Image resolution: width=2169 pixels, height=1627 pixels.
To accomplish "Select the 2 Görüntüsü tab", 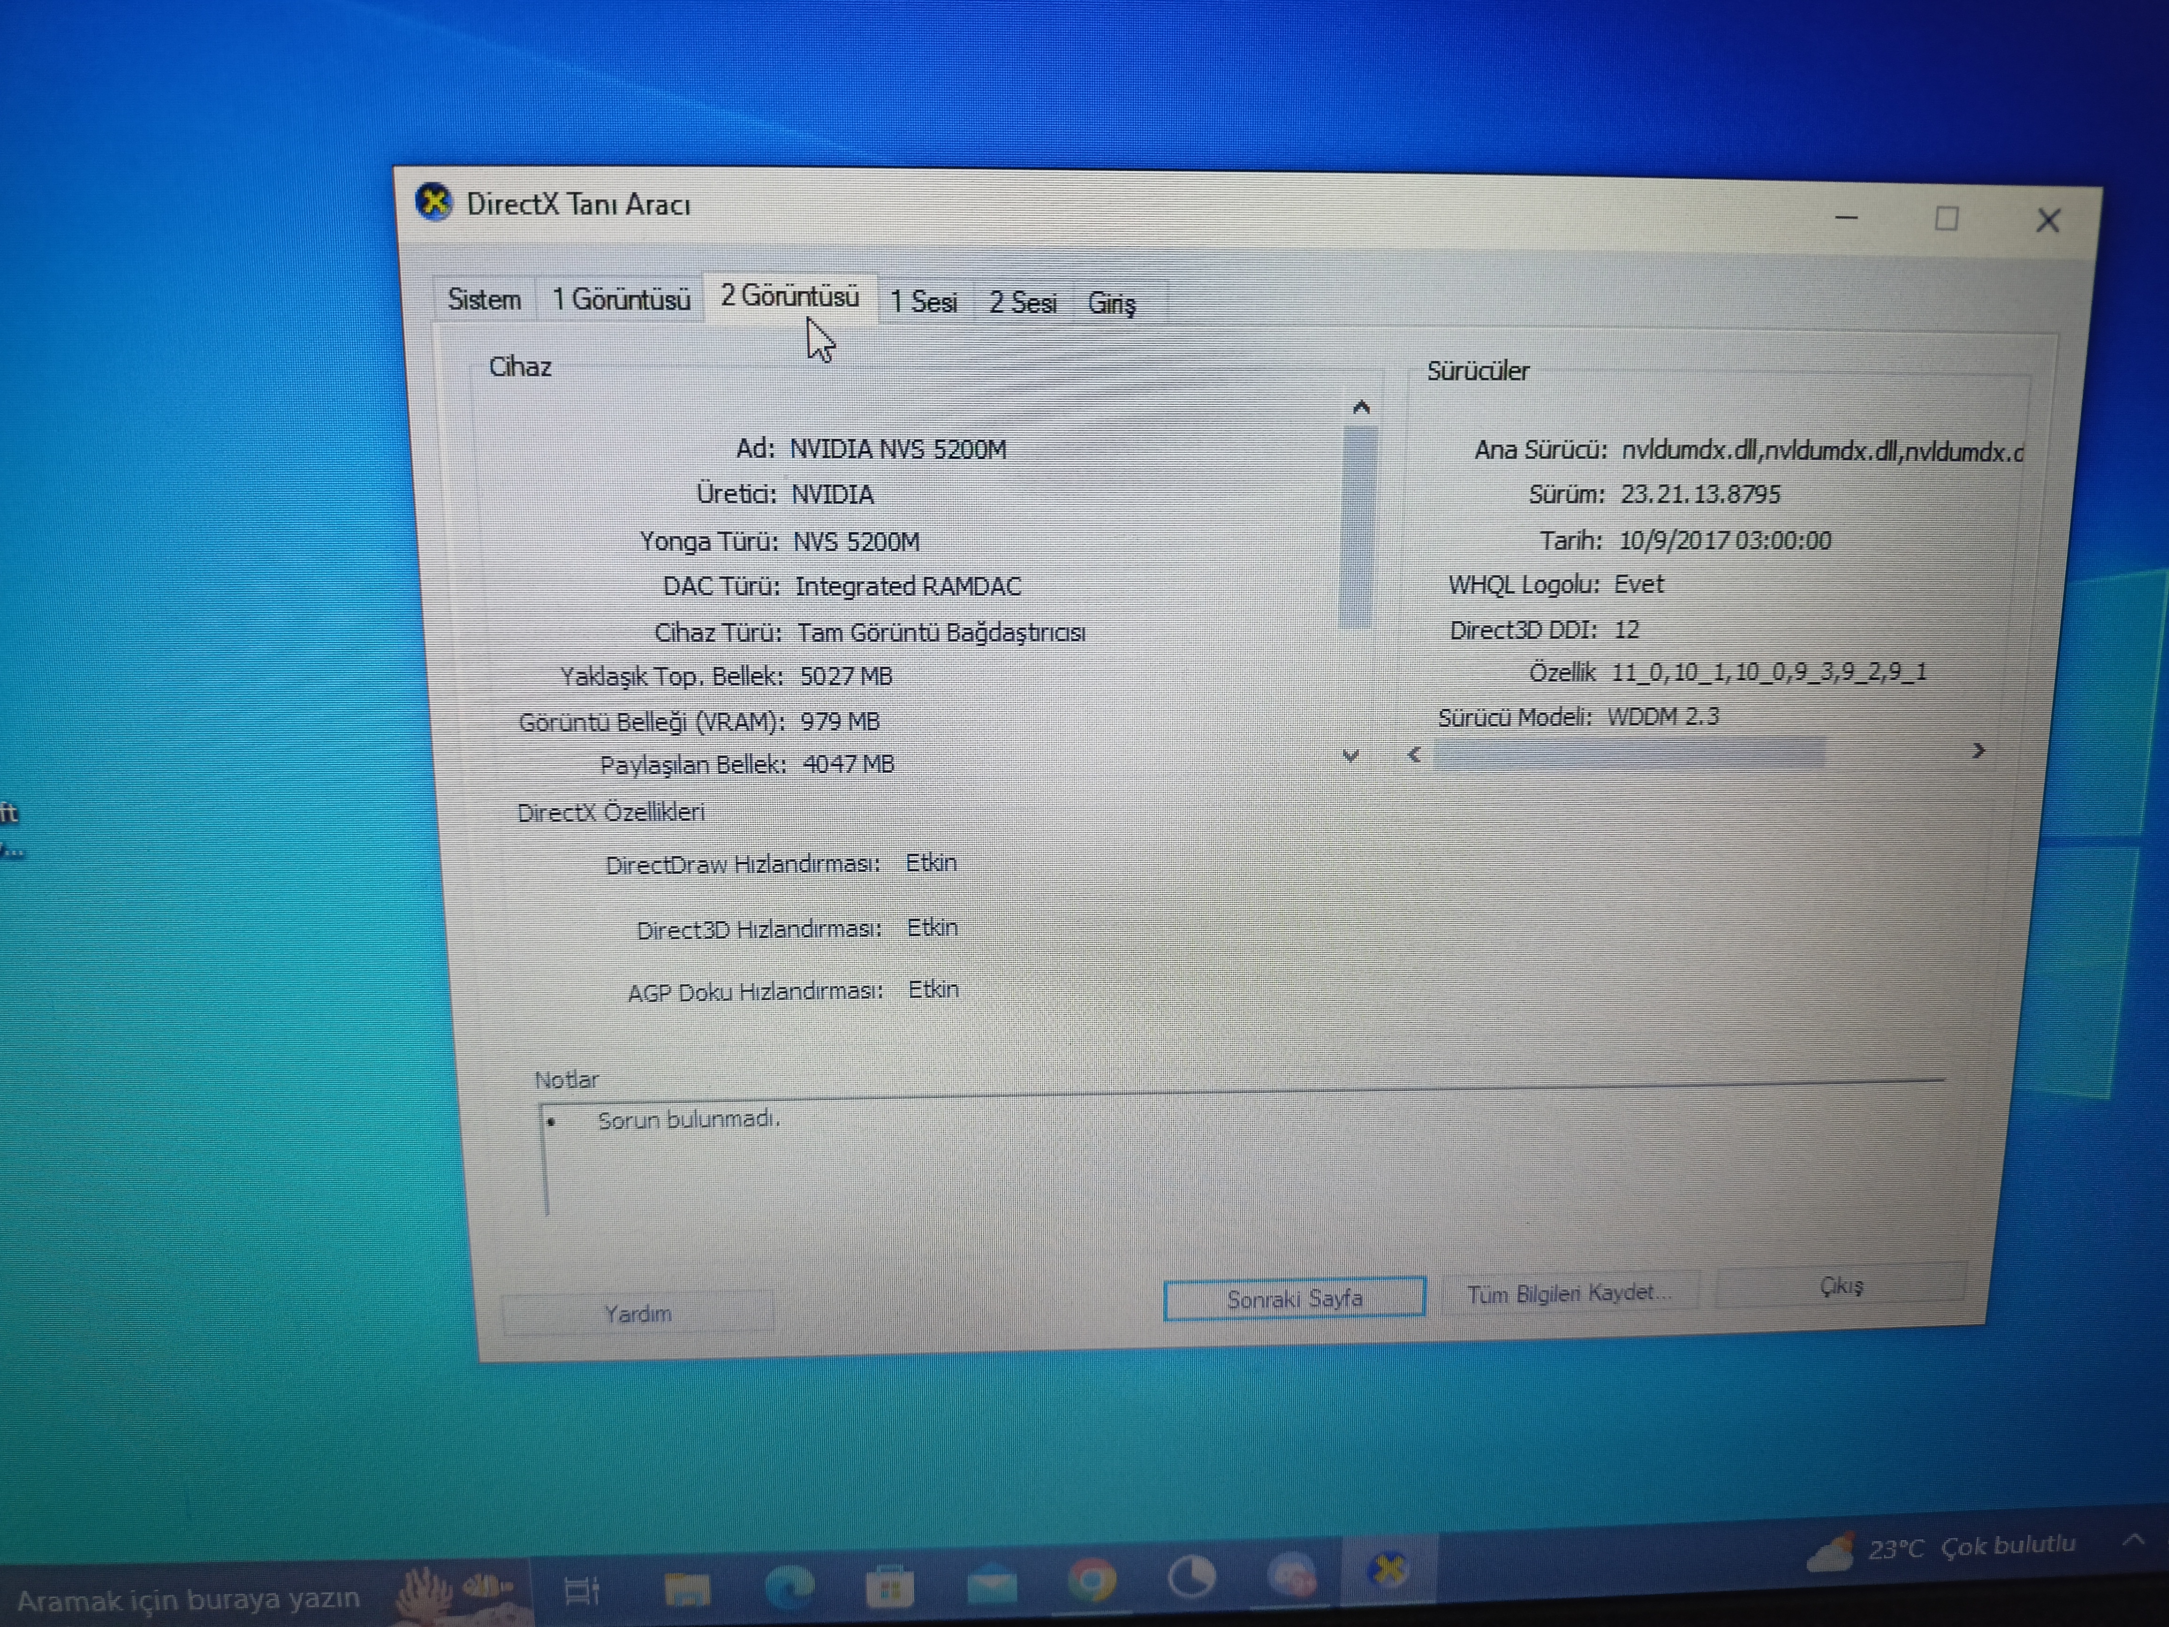I will pyautogui.click(x=789, y=296).
